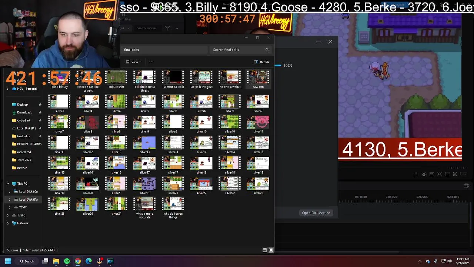This screenshot has height=267, width=474.
Task: Click fullscreen expand icon in editor preview
Action: [455, 174]
